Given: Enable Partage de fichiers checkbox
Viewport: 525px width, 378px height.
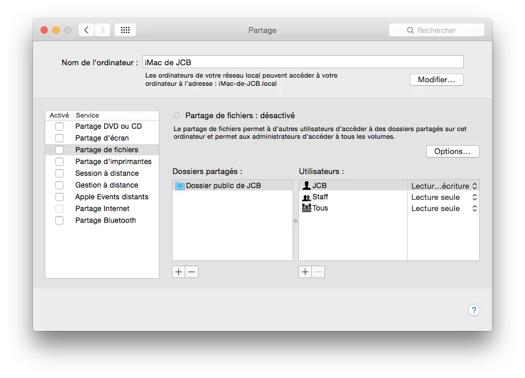Looking at the screenshot, I should pyautogui.click(x=59, y=150).
